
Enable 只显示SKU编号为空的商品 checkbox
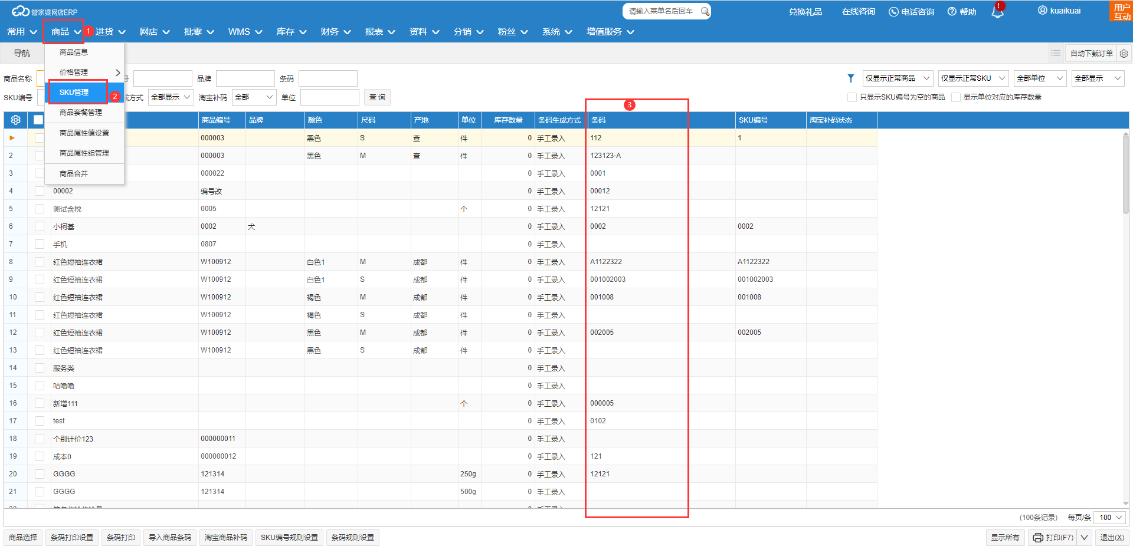pos(852,97)
